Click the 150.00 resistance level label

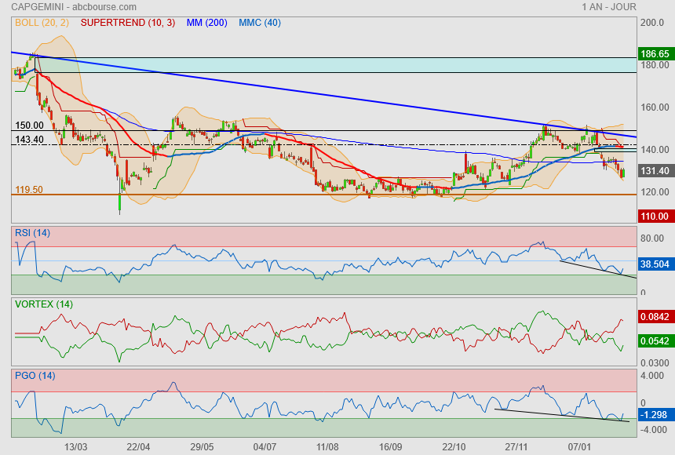pyautogui.click(x=29, y=126)
